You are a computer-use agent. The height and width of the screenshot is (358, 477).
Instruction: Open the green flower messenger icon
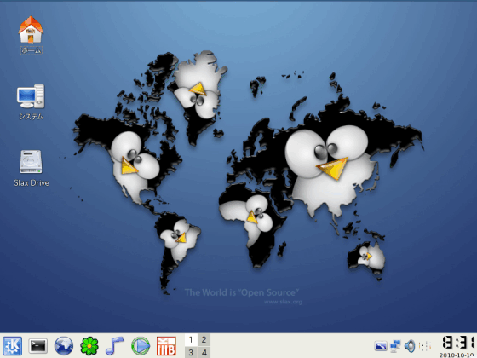pos(89,346)
